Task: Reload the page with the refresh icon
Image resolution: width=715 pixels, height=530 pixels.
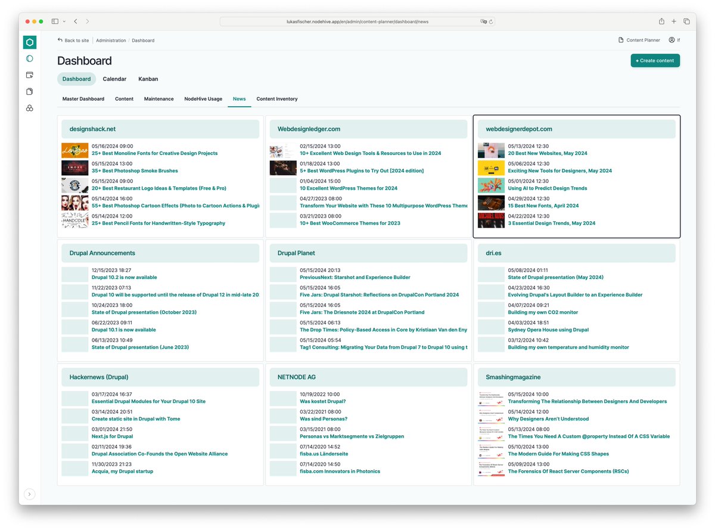Action: (491, 21)
